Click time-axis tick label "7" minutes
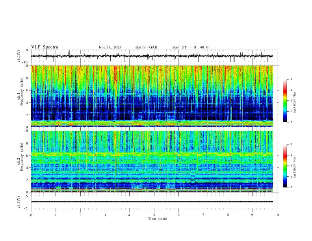312x241 pixels. click(203, 215)
